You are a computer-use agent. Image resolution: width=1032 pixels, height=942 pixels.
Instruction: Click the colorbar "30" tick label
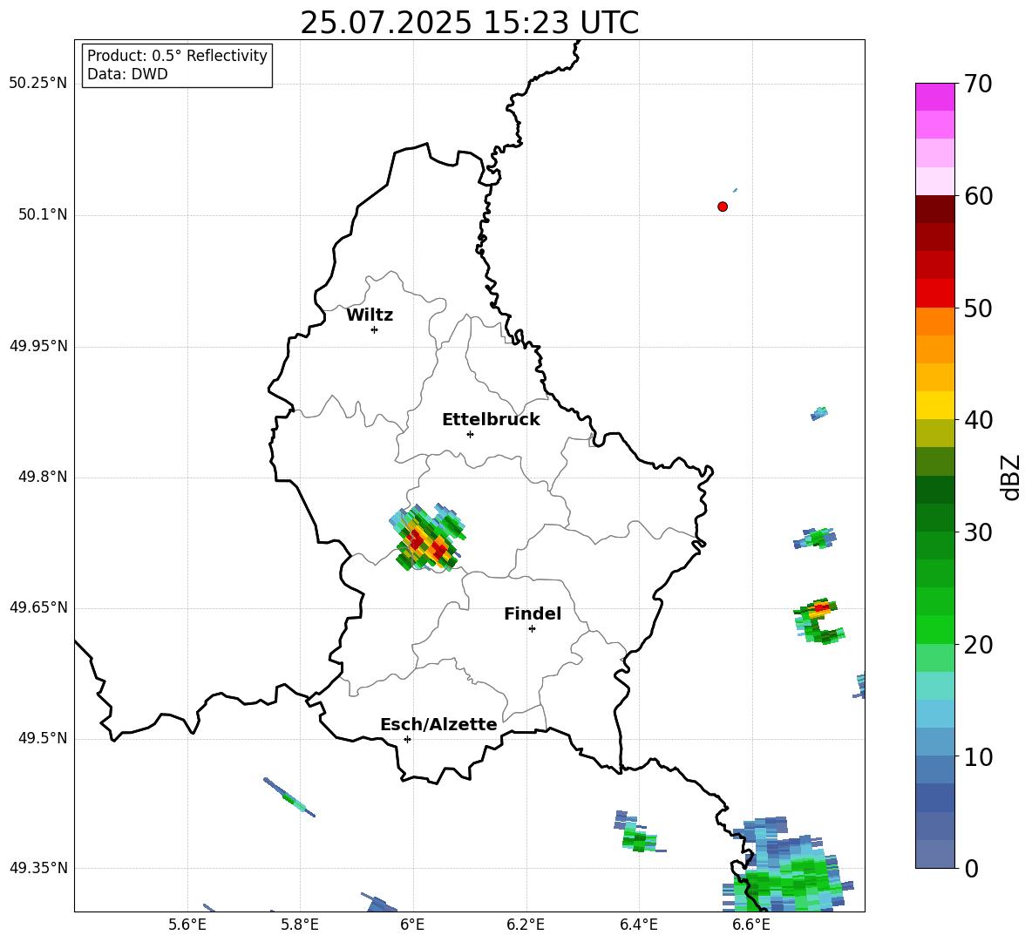pyautogui.click(x=978, y=532)
